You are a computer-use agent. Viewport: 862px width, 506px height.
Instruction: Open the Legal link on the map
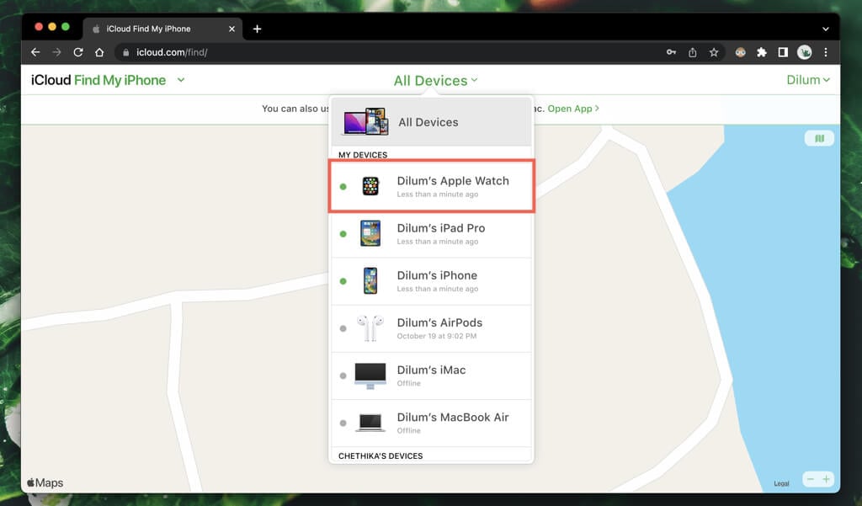click(781, 483)
